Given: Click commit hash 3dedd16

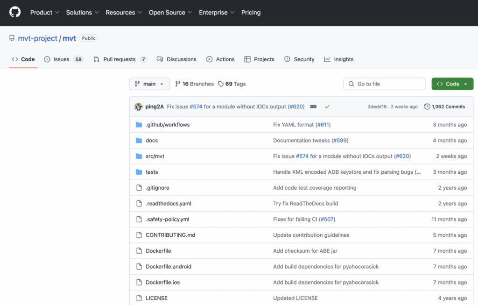Looking at the screenshot, I should pos(377,107).
